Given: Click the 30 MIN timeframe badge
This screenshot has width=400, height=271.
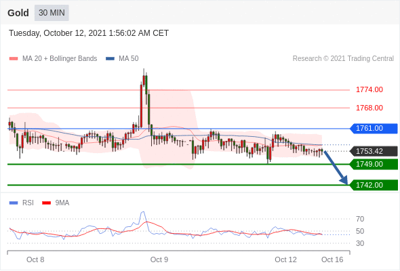Looking at the screenshot, I should (x=52, y=12).
